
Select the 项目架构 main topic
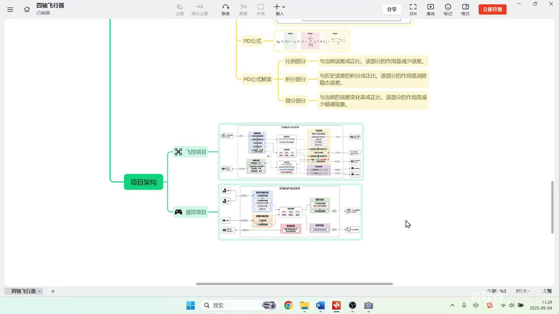144,182
